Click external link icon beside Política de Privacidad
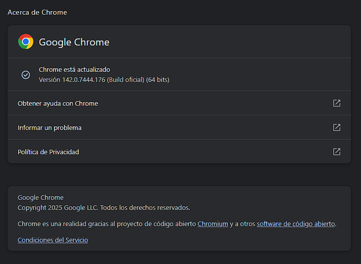Image resolution: width=361 pixels, height=264 pixels. 337,152
